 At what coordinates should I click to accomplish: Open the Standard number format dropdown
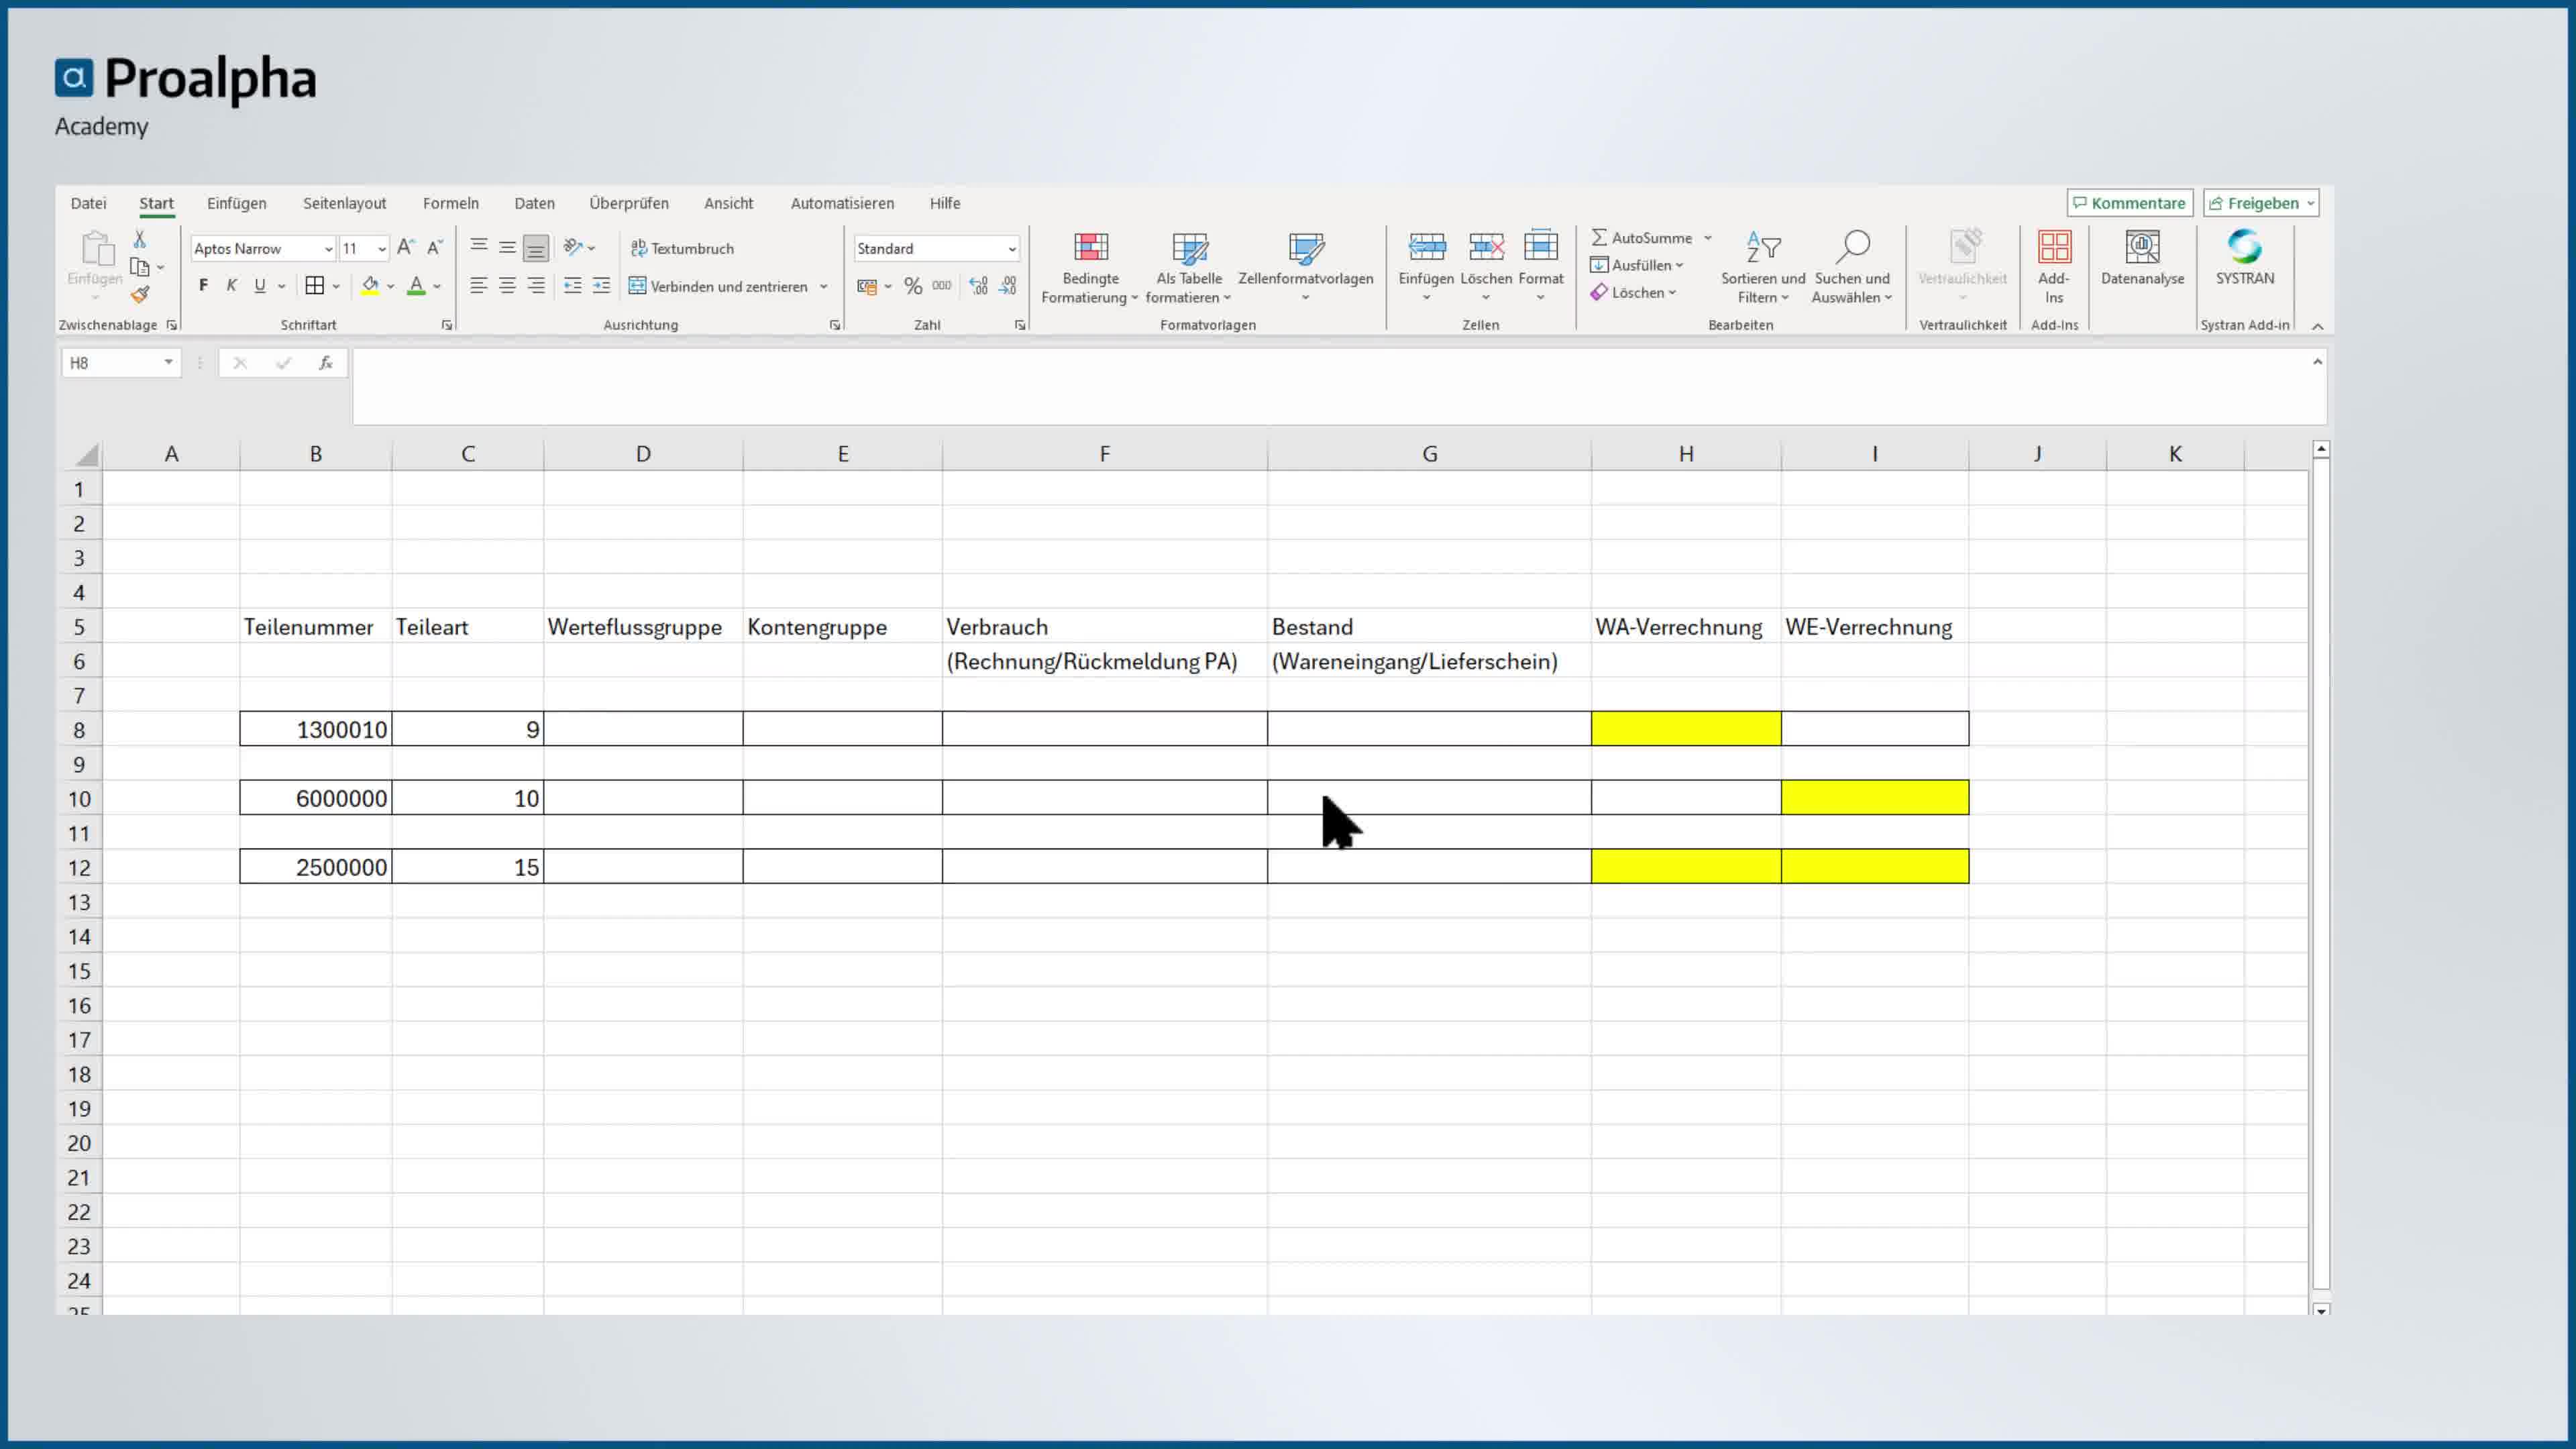[1012, 249]
